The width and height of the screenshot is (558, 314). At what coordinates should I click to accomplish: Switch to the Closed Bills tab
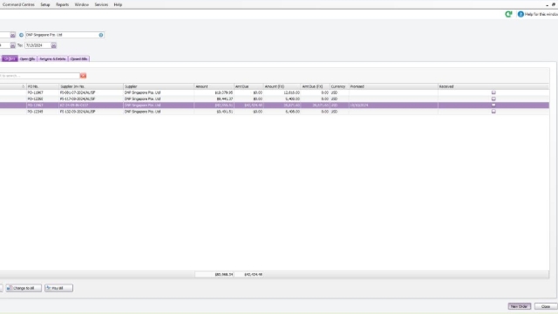pyautogui.click(x=79, y=58)
